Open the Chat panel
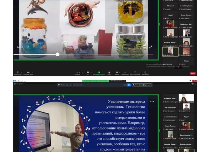Viewport: 210px width, 152px height. tap(88, 72)
